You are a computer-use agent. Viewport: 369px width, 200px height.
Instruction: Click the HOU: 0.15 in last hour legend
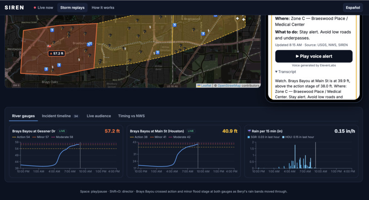298,137
